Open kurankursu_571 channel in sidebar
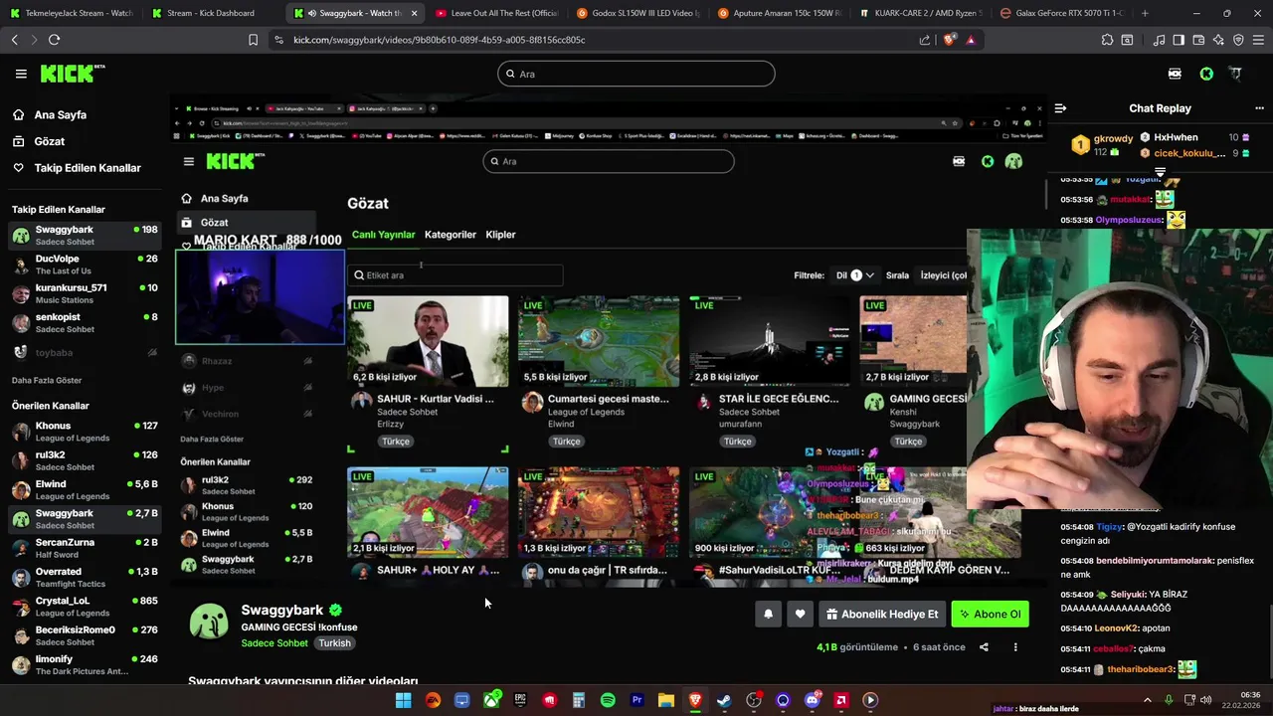The image size is (1273, 716). point(85,293)
